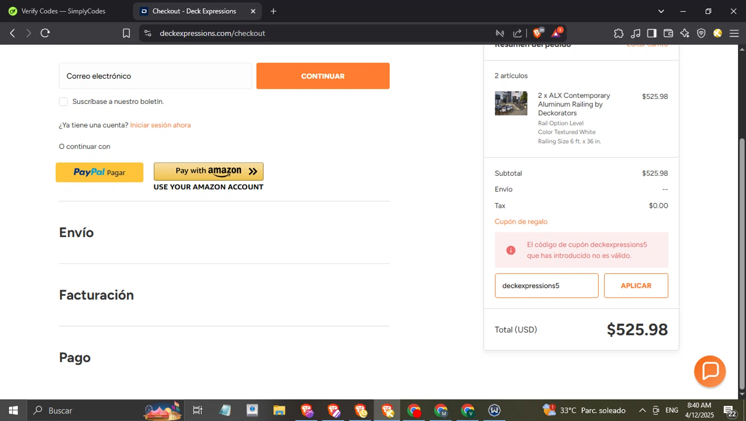746x421 pixels.
Task: Reload the checkout page
Action: (45, 33)
